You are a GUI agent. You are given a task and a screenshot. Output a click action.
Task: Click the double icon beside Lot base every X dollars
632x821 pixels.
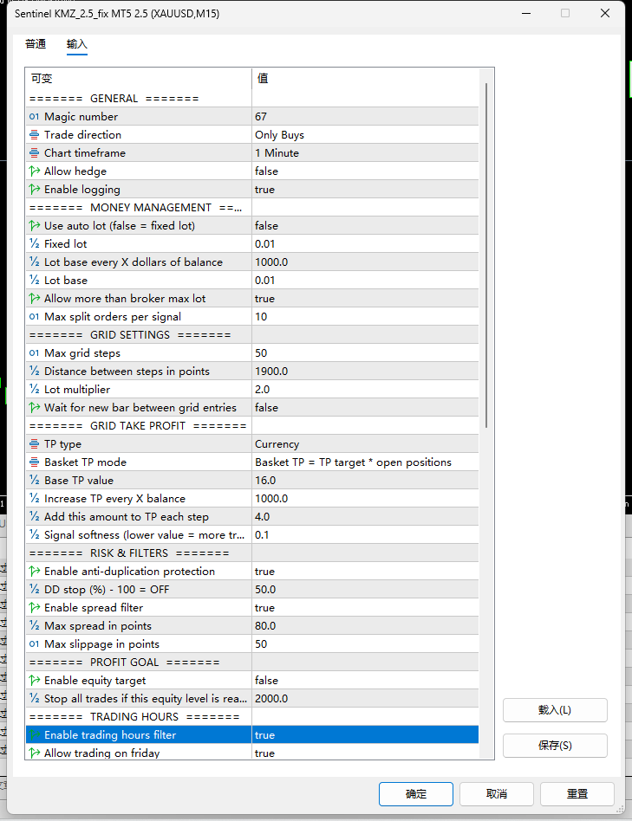tap(34, 262)
